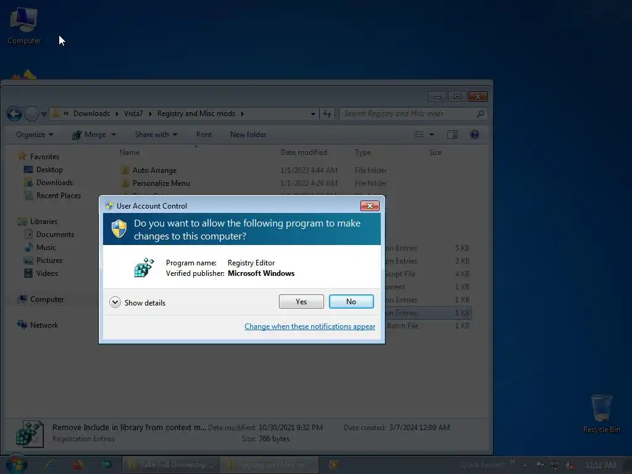
Task: Sort by the Name column header
Action: 130,152
